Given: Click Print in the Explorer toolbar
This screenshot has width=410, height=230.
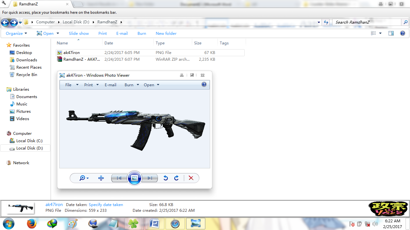Looking at the screenshot, I should (102, 33).
